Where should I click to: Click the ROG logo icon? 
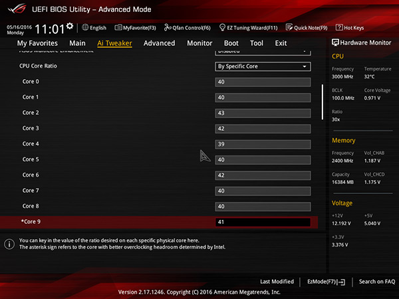point(17,9)
